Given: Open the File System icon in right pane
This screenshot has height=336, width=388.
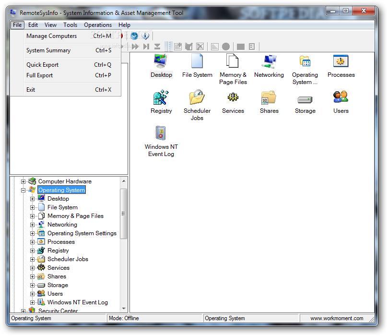Looking at the screenshot, I should click(197, 61).
